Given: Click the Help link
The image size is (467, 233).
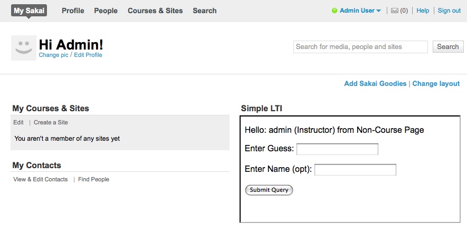Looking at the screenshot, I should point(423,11).
